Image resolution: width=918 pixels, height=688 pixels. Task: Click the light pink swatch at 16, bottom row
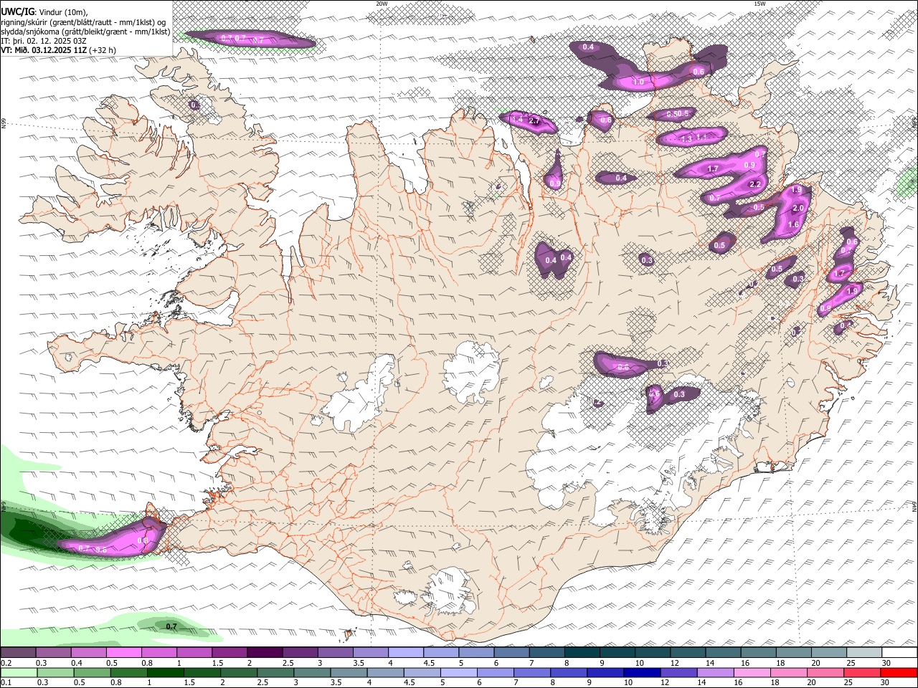click(x=752, y=672)
